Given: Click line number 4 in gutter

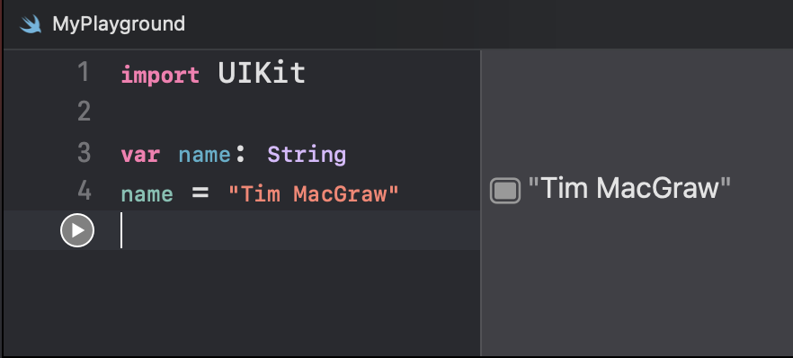Looking at the screenshot, I should (84, 191).
